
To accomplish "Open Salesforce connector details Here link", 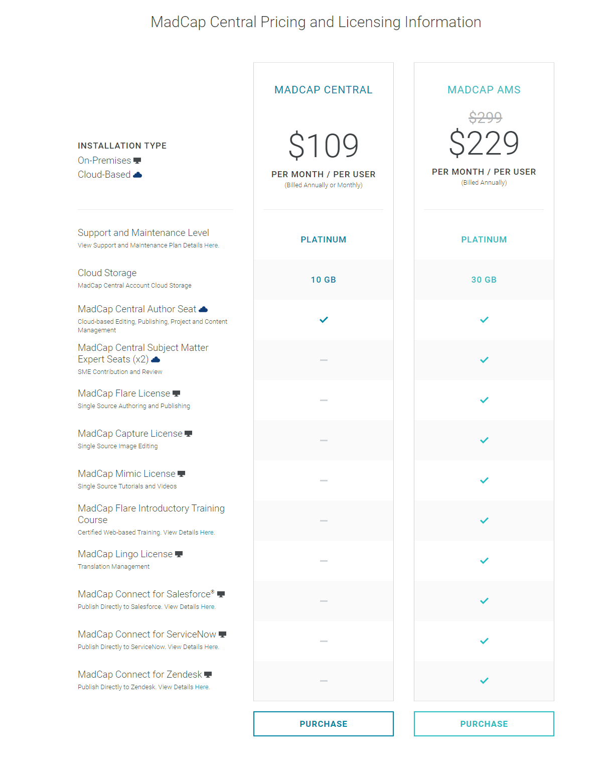I will pos(208,607).
